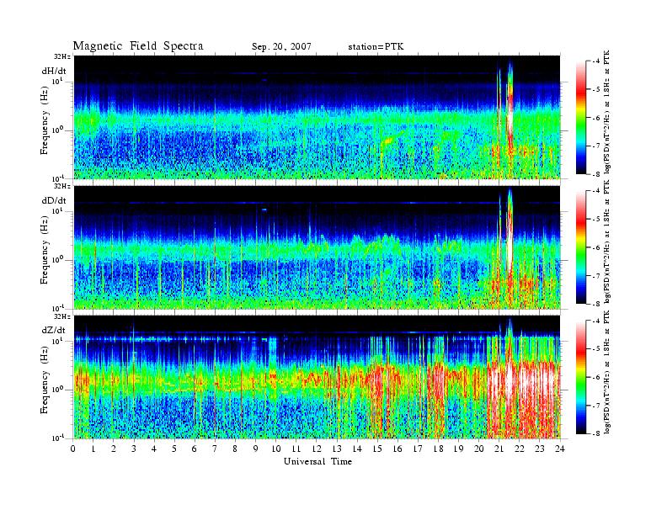
Task: Click the x-axis tick label '21'
Action: pyautogui.click(x=499, y=449)
